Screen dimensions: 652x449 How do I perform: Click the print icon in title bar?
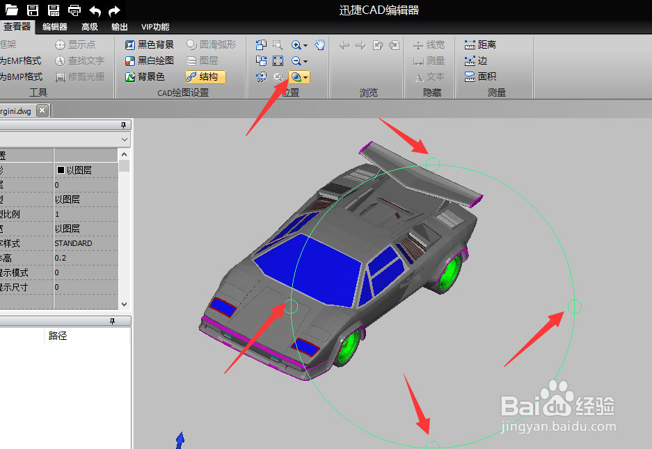point(74,10)
